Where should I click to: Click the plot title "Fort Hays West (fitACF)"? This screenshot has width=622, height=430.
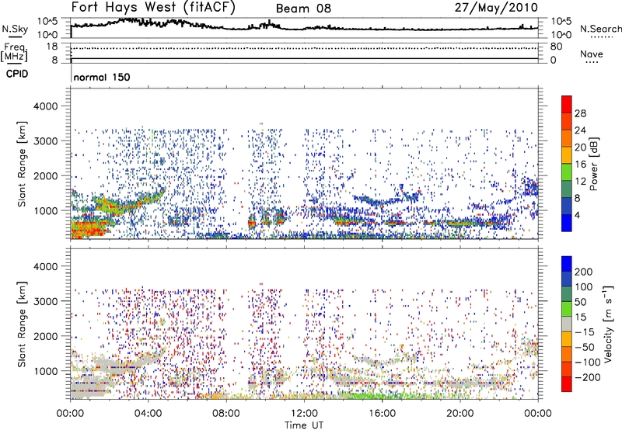(153, 8)
